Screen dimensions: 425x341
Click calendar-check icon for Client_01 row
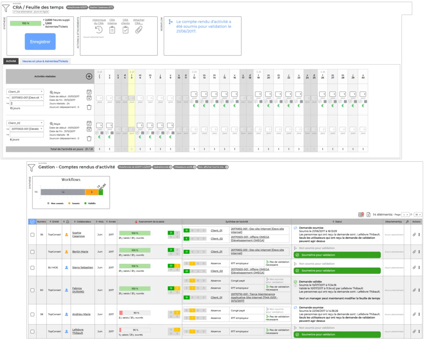coord(89,92)
